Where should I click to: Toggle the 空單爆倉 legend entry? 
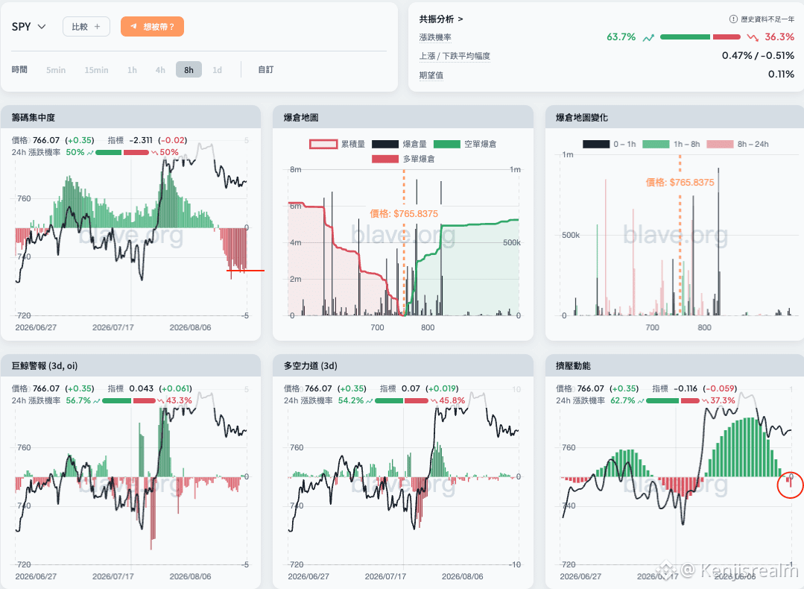point(464,144)
